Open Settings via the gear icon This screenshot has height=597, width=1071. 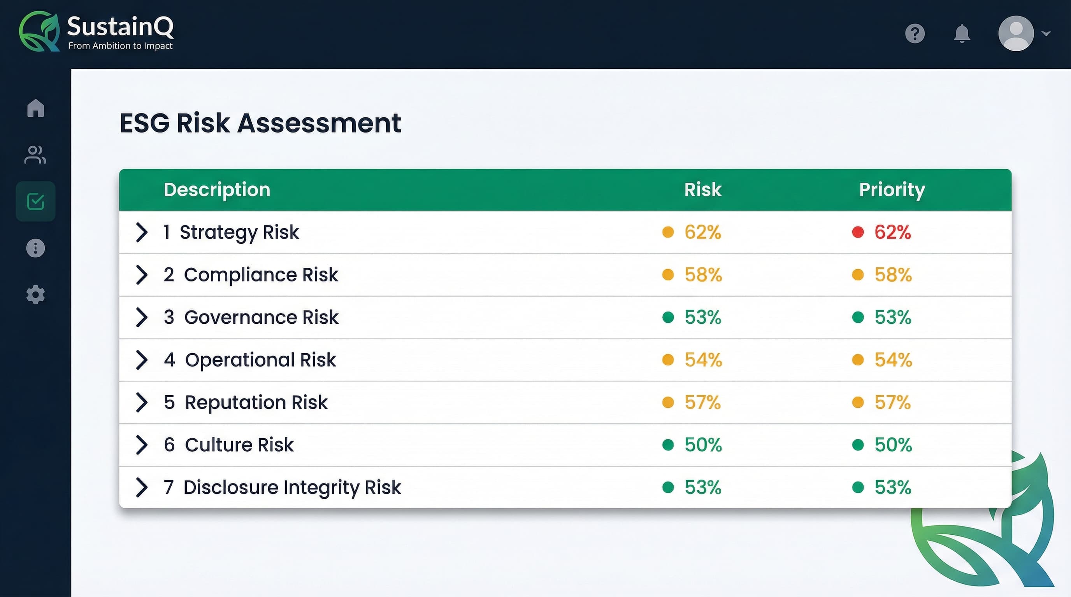(35, 295)
